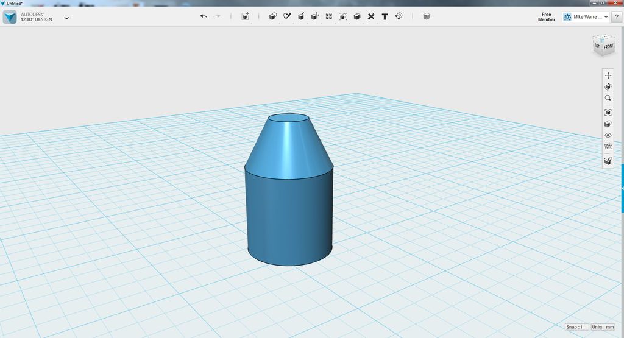624x338 pixels.
Task: Select the Sketch tool icon
Action: [x=287, y=16]
